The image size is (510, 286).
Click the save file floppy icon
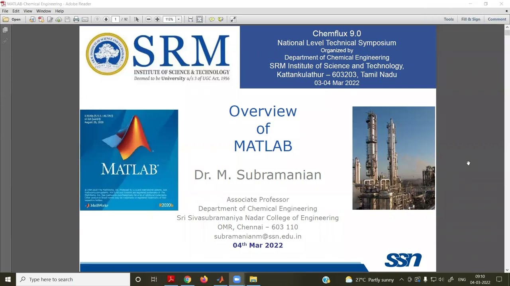click(67, 19)
